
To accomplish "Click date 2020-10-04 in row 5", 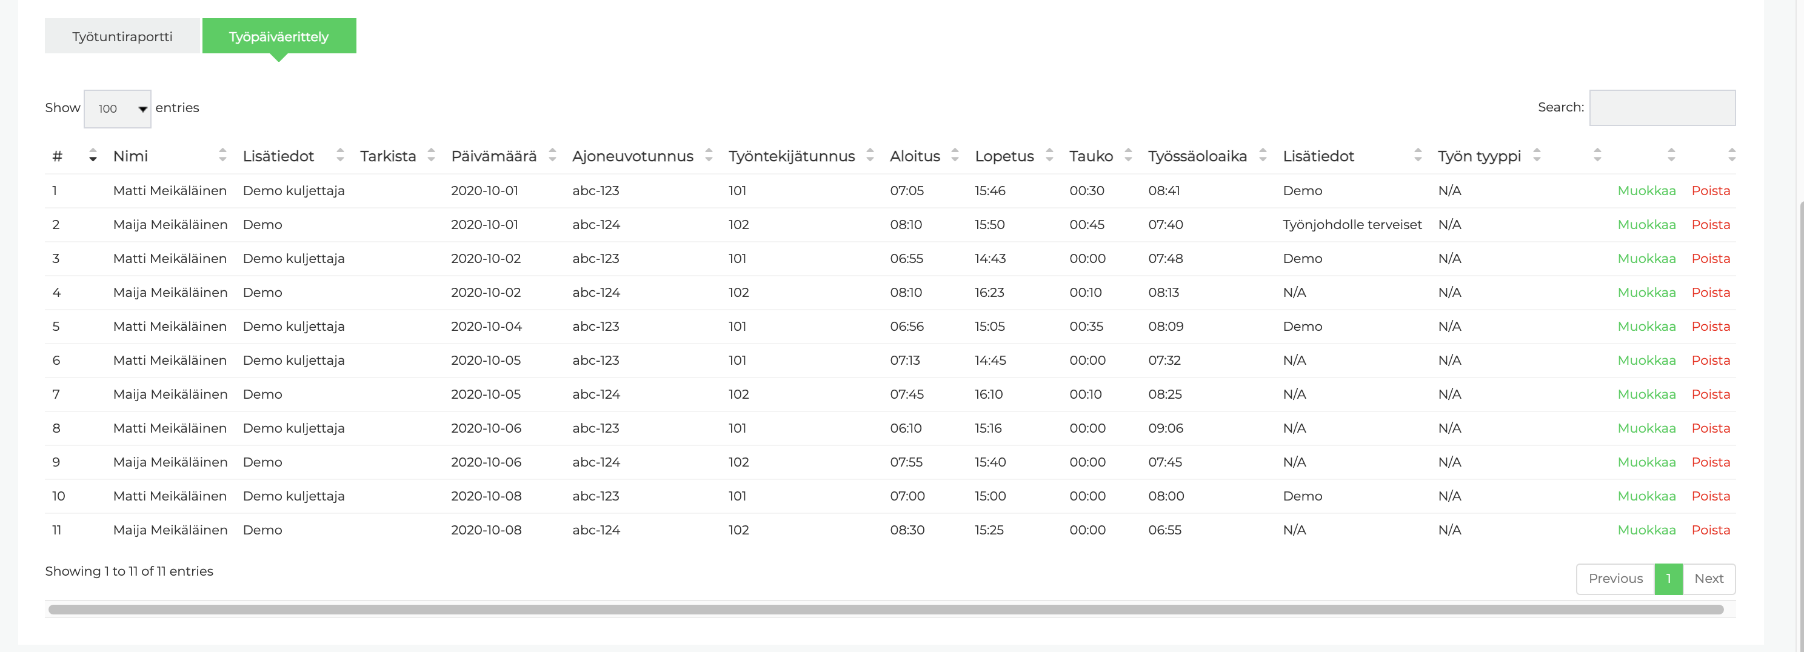I will (x=486, y=327).
